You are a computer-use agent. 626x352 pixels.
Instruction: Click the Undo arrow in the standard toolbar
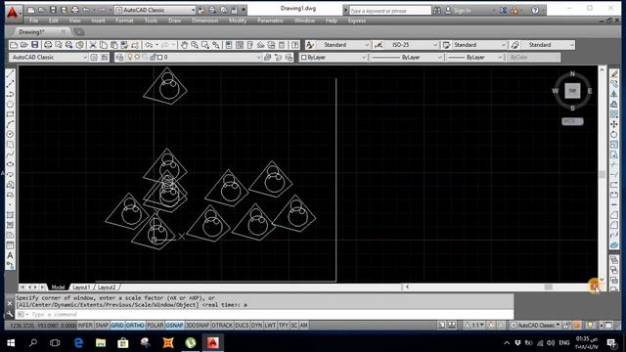coord(149,45)
